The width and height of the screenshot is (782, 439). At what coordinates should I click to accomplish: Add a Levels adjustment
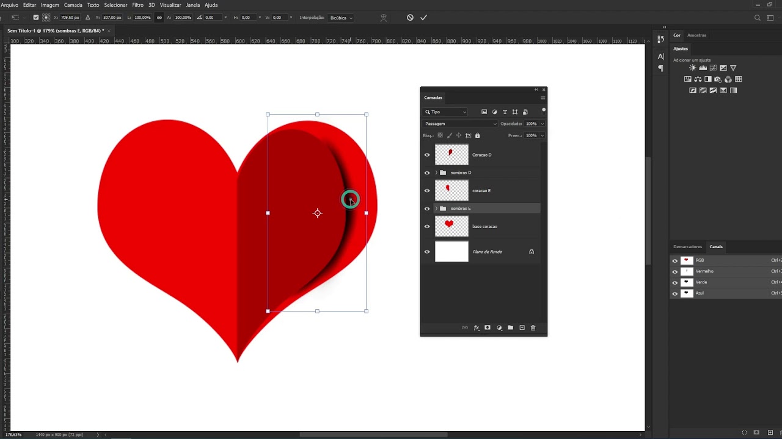[x=703, y=68]
